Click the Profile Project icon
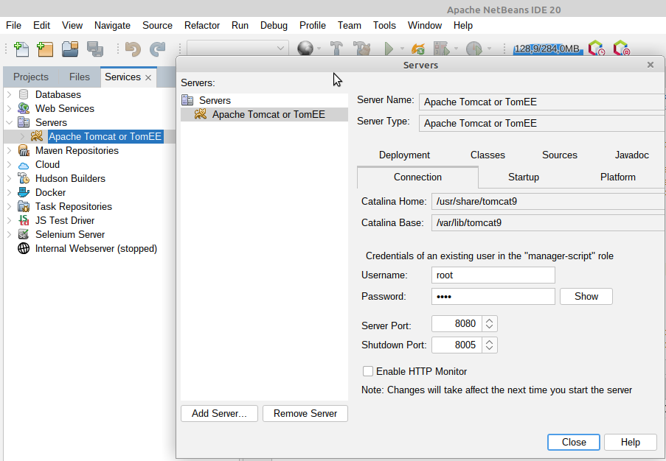This screenshot has height=461, width=666. (x=474, y=49)
